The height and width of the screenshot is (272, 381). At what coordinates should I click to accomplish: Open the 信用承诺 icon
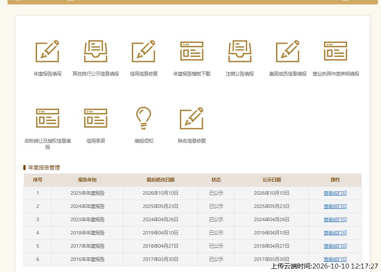click(x=96, y=118)
